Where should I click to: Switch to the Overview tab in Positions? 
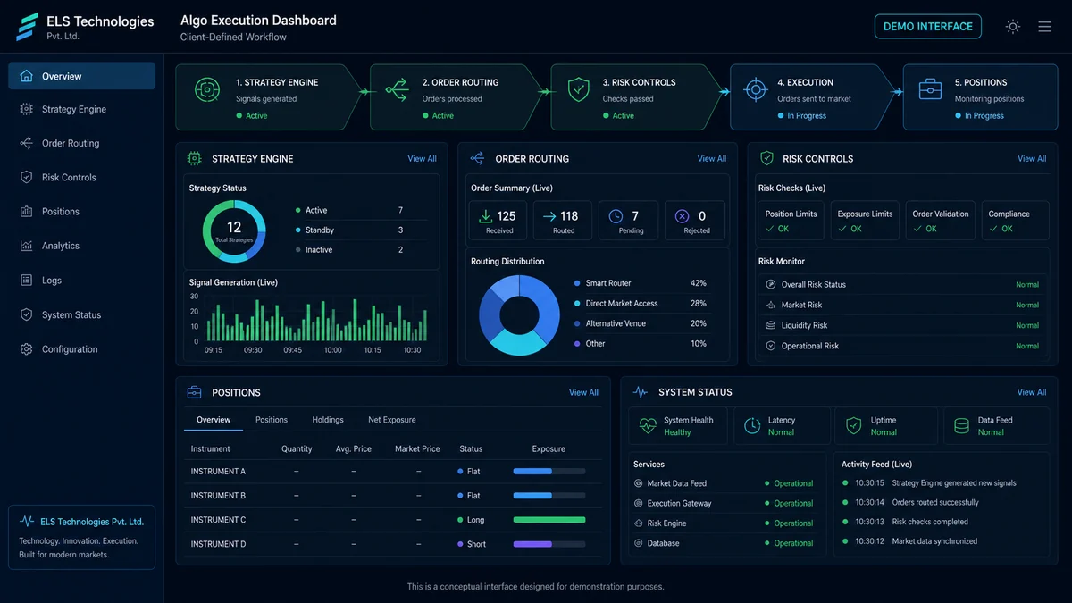point(214,420)
